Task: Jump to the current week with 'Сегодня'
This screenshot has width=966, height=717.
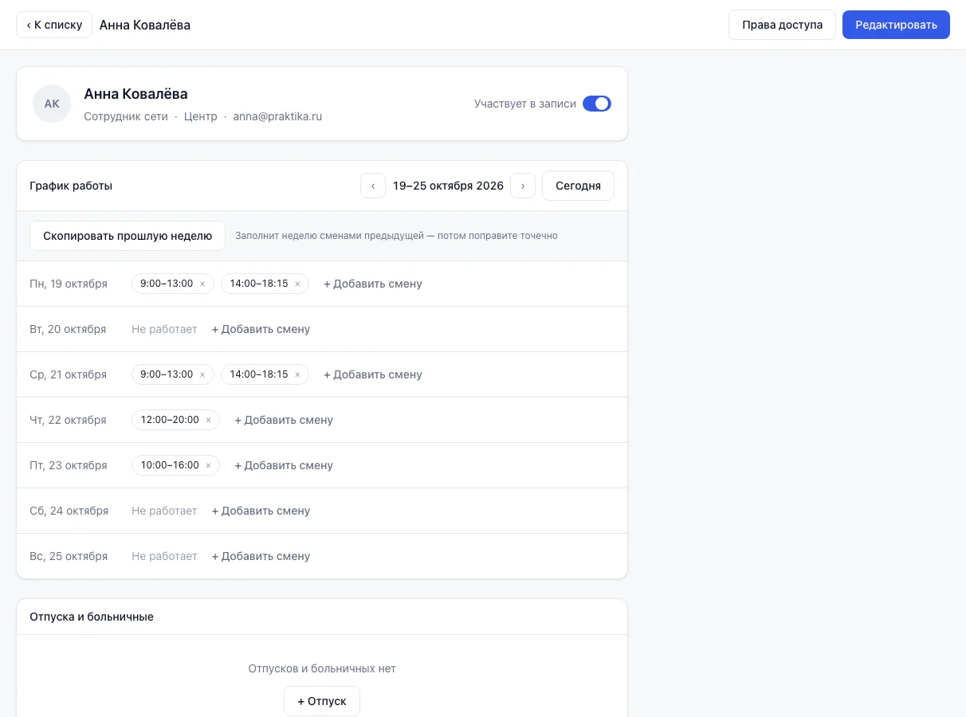Action: click(x=578, y=186)
